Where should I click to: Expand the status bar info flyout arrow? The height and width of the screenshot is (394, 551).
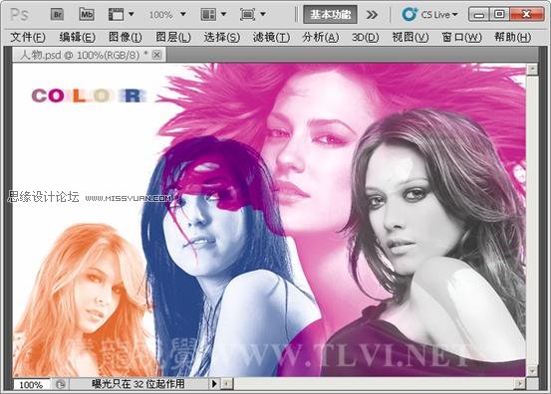point(214,384)
